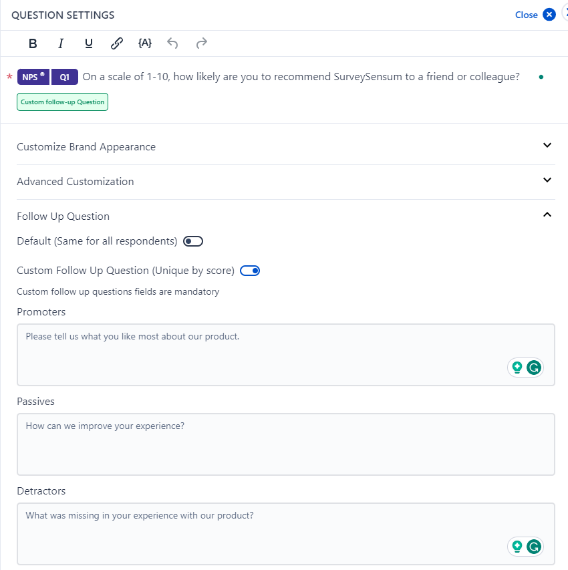Click Customize Brand Appearance heading

pyautogui.click(x=86, y=147)
